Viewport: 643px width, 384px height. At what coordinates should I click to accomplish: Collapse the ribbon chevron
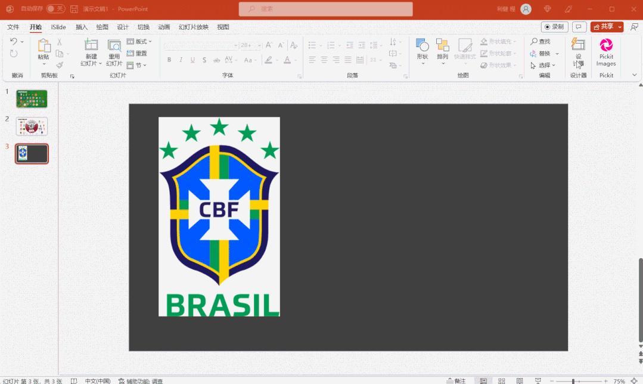(635, 75)
